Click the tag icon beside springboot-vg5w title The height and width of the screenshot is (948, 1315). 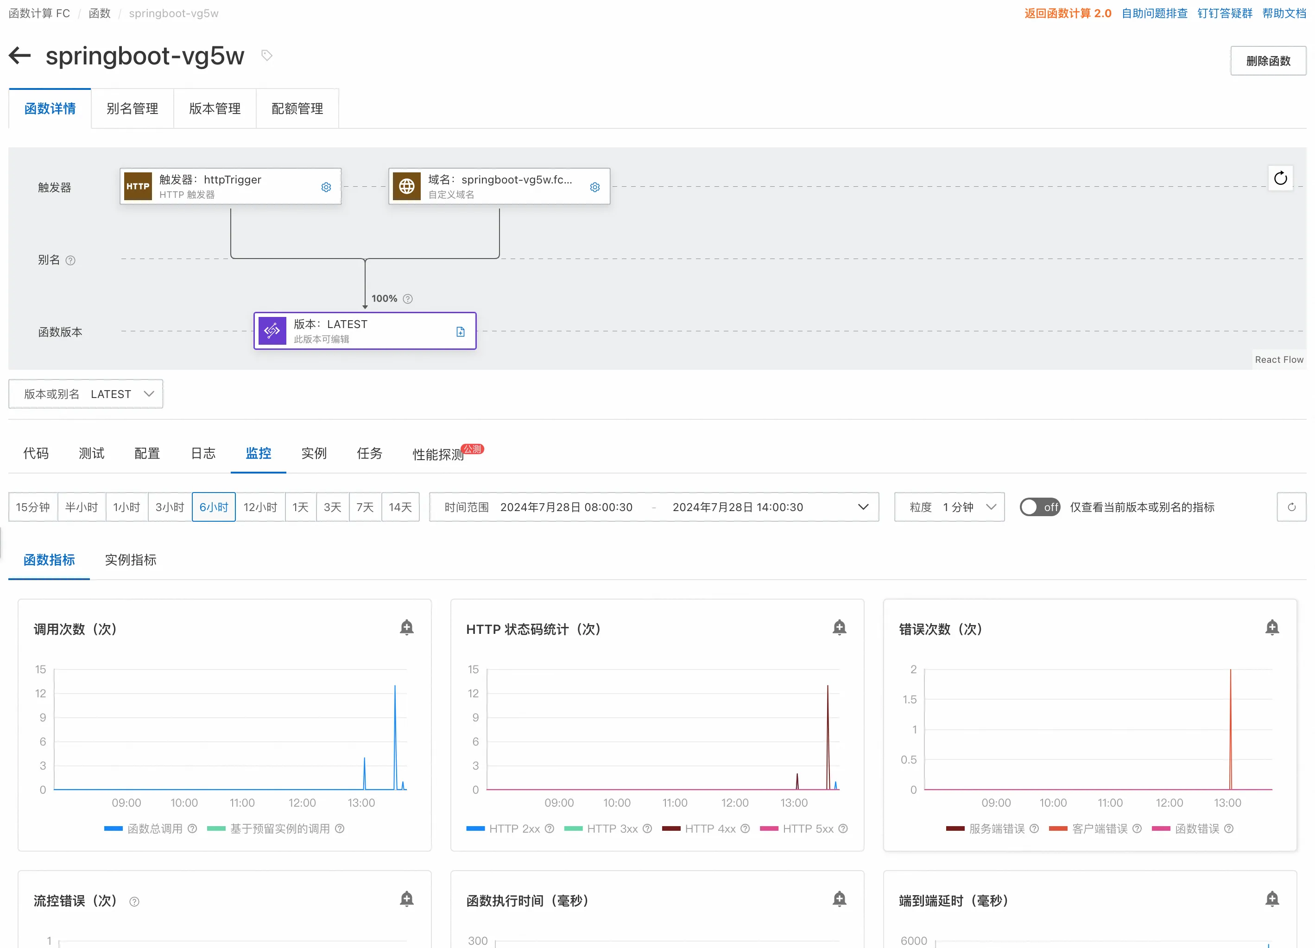click(267, 56)
